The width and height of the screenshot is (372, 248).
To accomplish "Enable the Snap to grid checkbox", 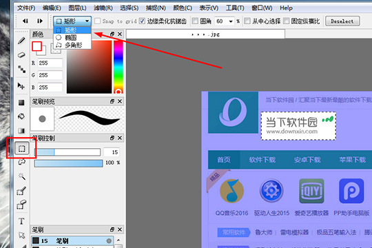I will 97,21.
